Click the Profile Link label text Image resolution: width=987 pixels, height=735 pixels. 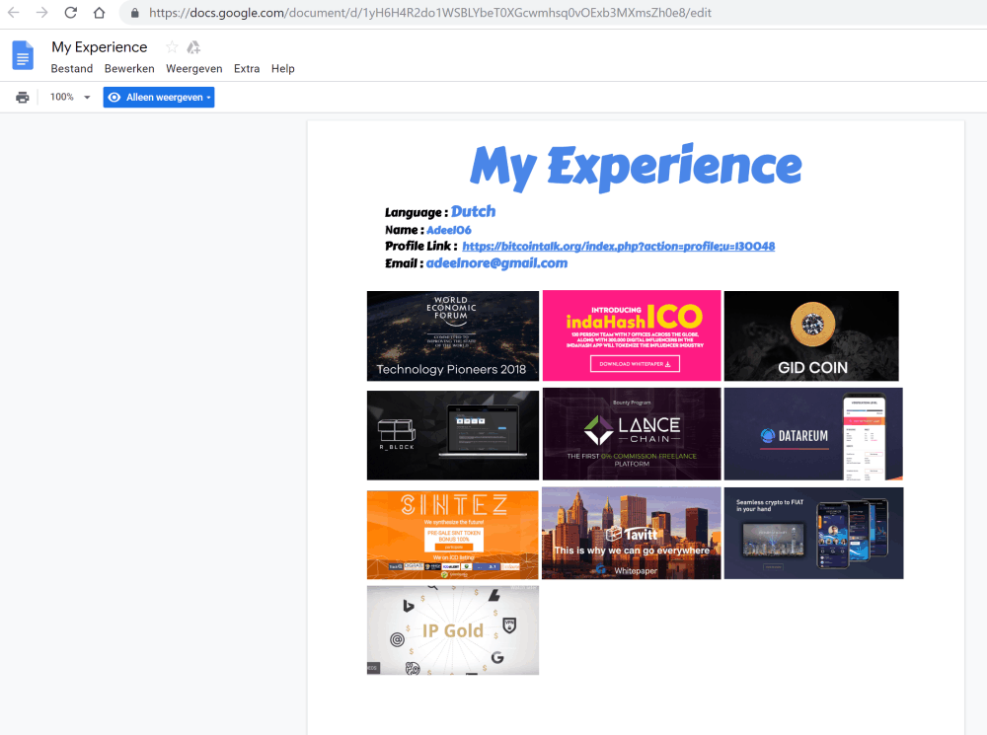click(x=421, y=246)
